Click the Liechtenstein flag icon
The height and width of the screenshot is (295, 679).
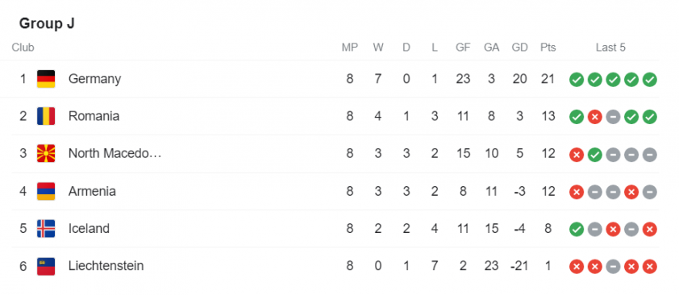pyautogui.click(x=46, y=266)
